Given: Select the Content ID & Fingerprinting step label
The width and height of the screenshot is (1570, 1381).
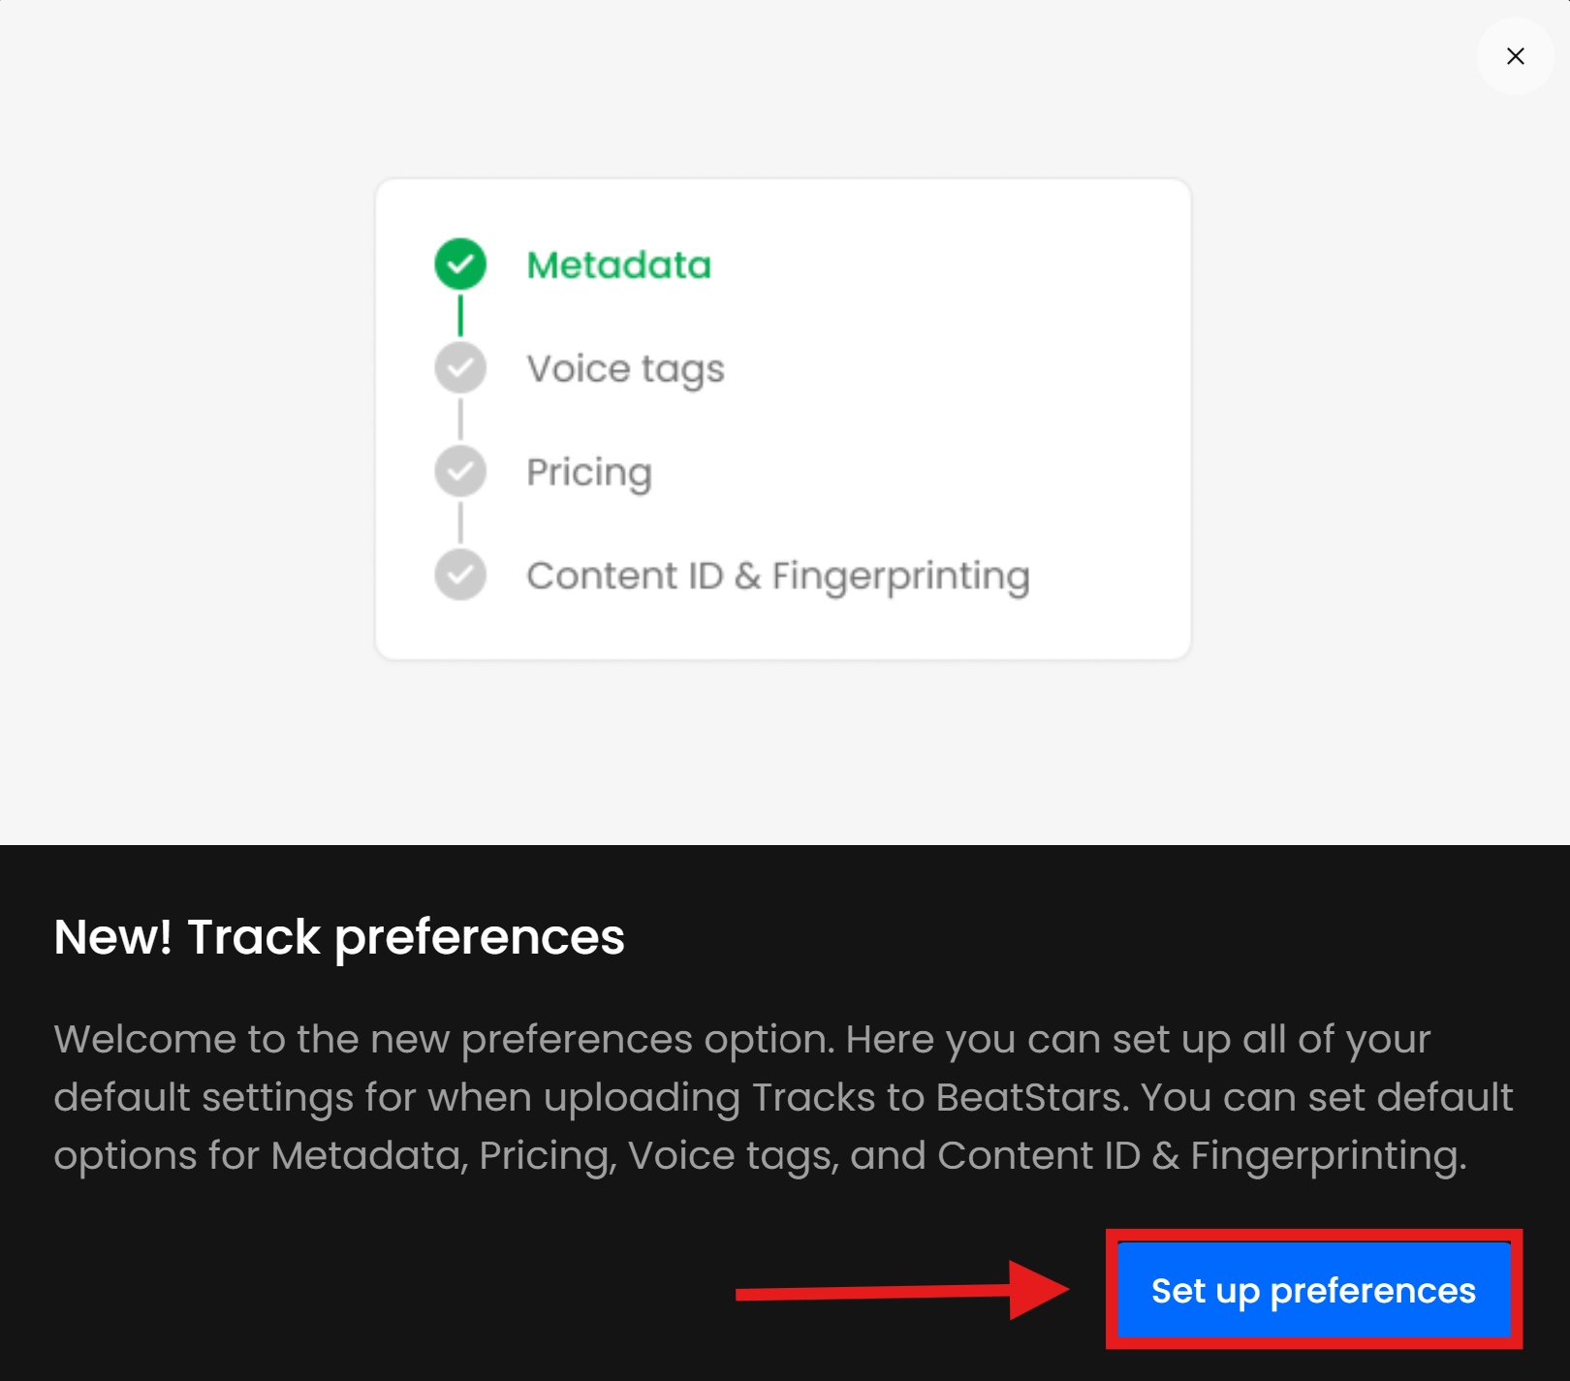Looking at the screenshot, I should (x=777, y=576).
